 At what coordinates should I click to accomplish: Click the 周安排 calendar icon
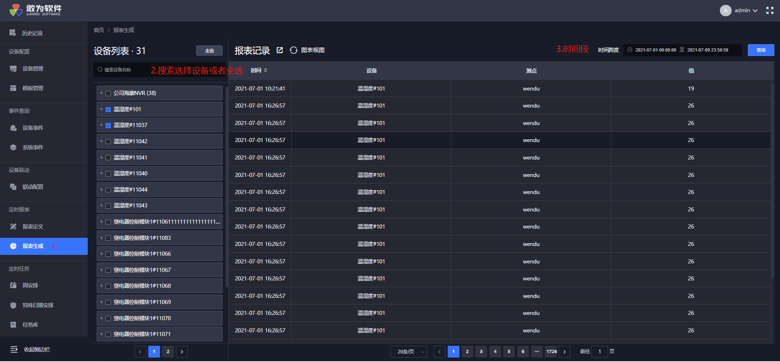click(x=13, y=286)
